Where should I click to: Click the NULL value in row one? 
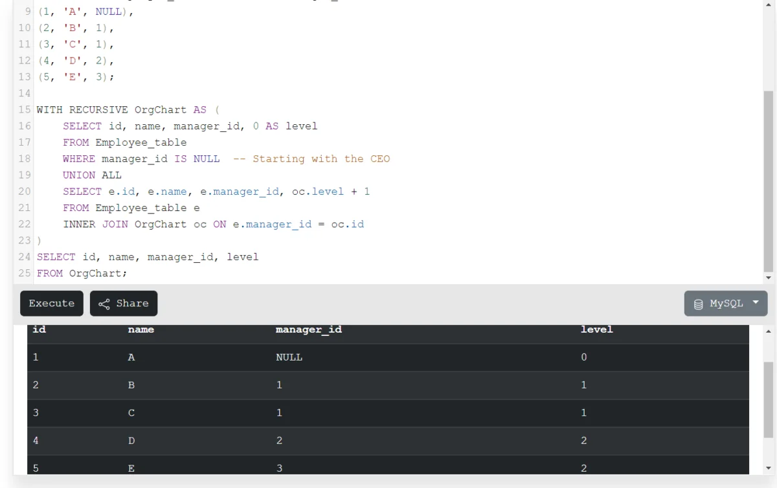tap(289, 357)
